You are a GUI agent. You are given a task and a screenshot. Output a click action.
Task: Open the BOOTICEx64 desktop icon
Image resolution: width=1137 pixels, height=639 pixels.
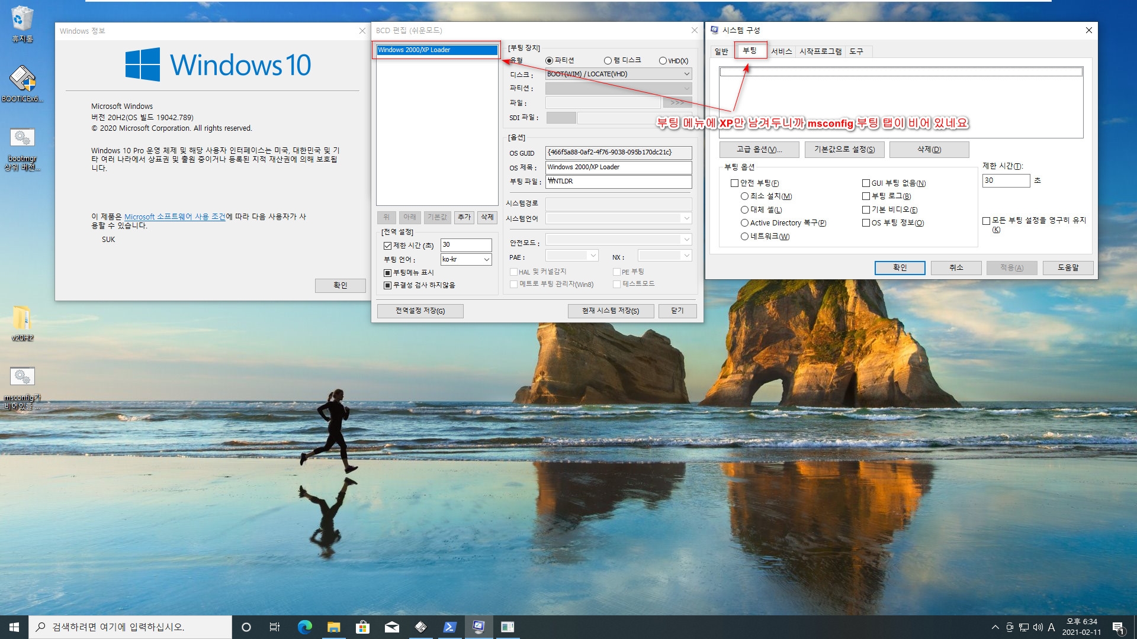coord(22,83)
